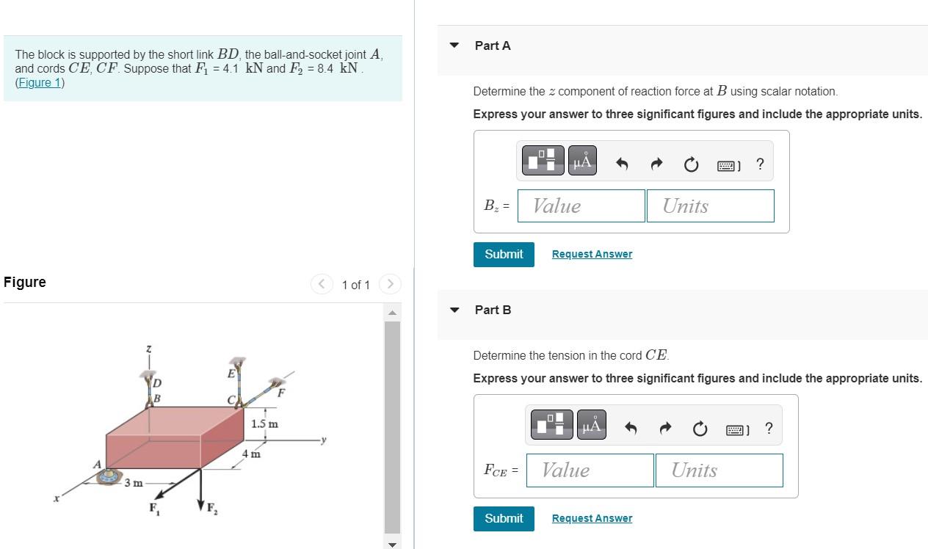Click Request Answer for Part B
The width and height of the screenshot is (928, 549).
[592, 518]
